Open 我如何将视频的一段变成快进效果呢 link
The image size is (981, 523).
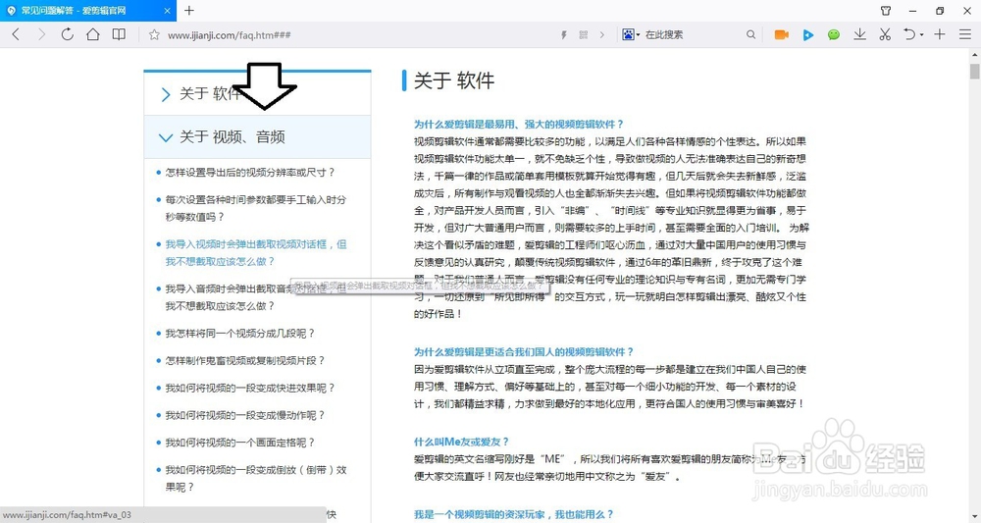point(250,388)
